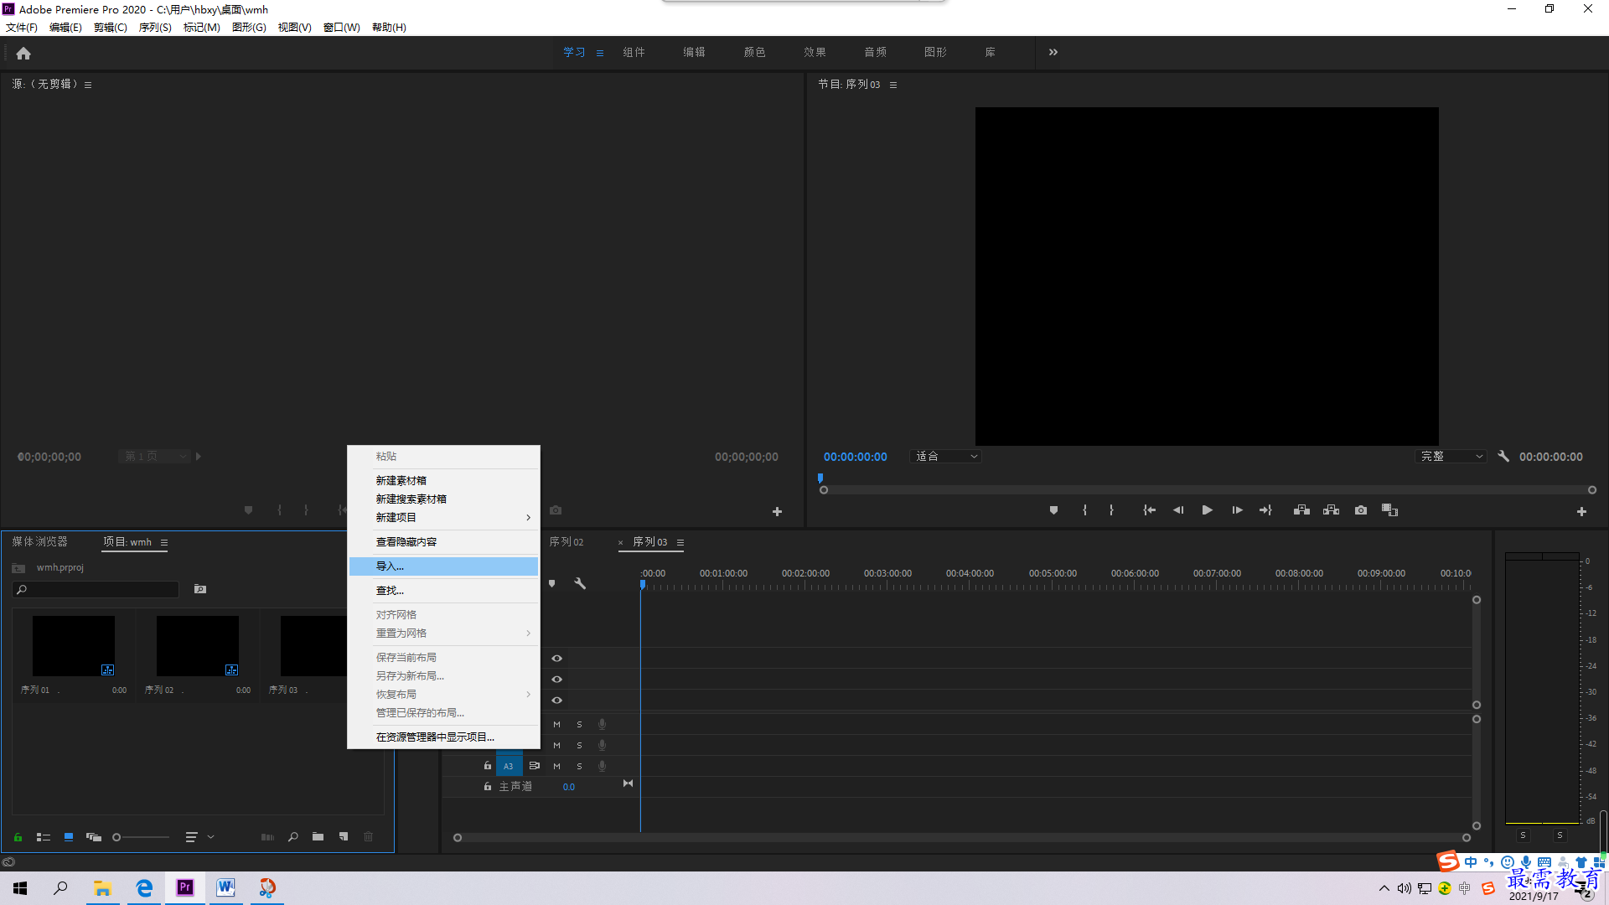Switch project panel to list view
This screenshot has width=1609, height=905.
[44, 837]
